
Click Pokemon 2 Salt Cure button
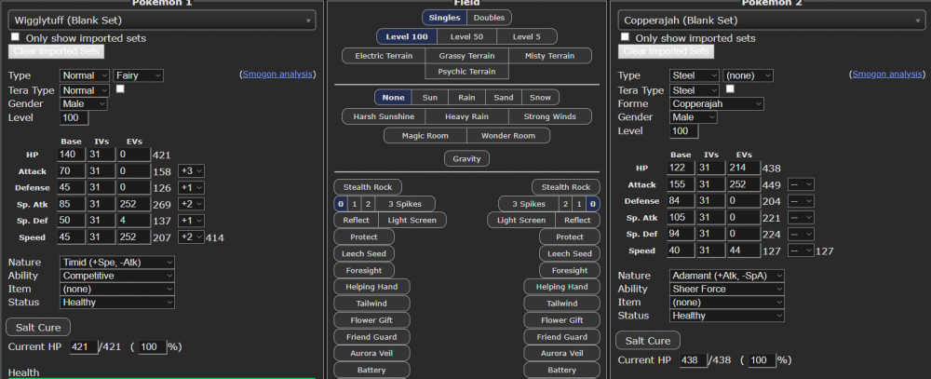(x=648, y=341)
